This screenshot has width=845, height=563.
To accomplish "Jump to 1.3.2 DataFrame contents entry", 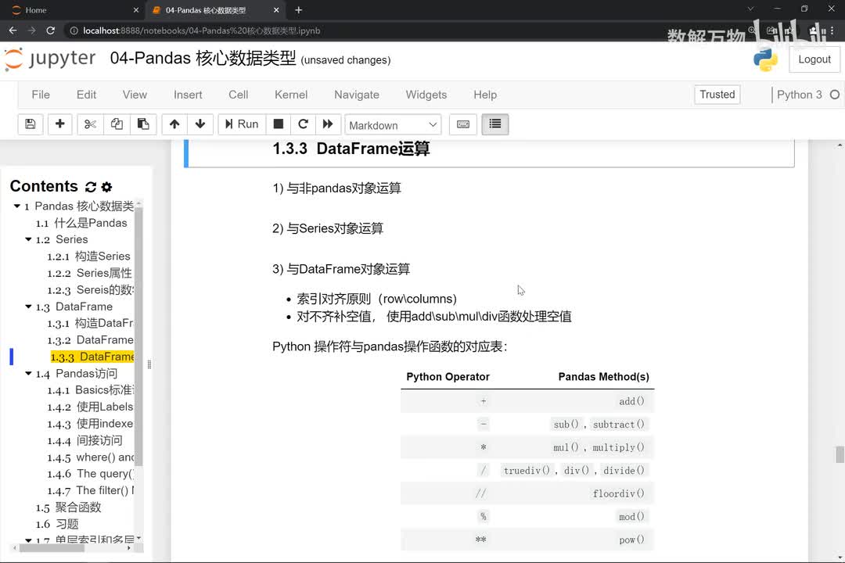I will coord(90,340).
